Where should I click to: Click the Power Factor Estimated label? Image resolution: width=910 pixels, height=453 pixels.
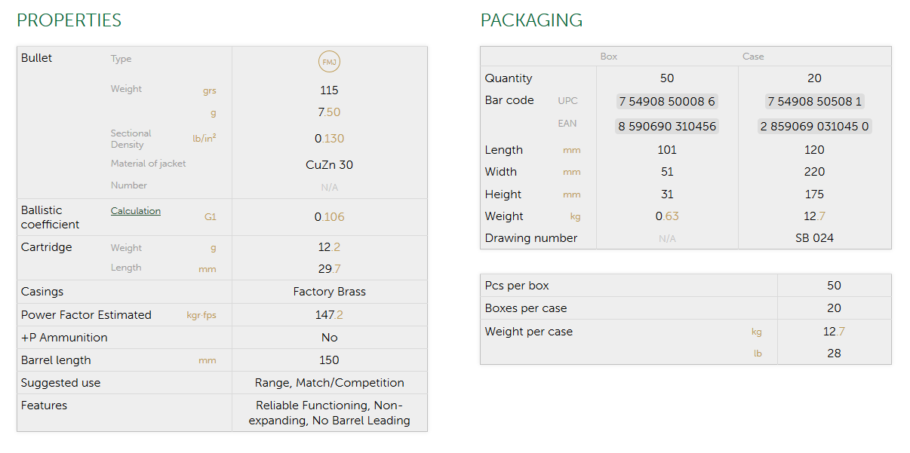click(86, 315)
